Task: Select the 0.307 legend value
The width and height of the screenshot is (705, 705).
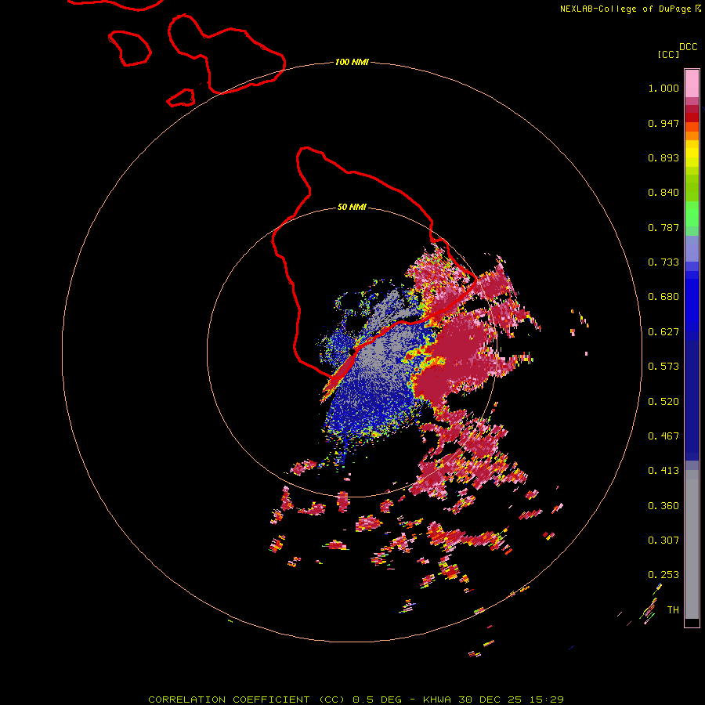Action: coord(663,540)
